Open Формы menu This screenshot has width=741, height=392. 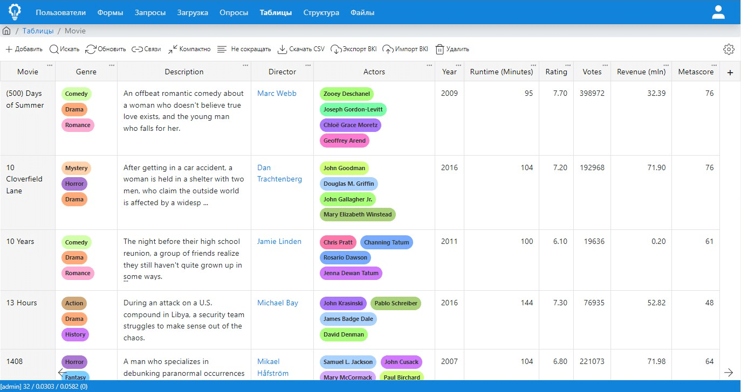[x=110, y=12]
